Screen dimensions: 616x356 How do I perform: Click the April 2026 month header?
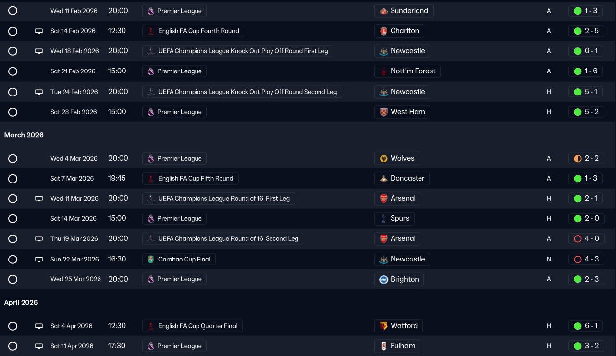[21, 302]
